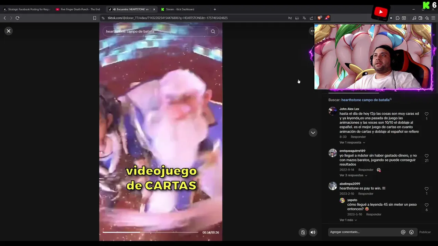Image resolution: width=438 pixels, height=246 pixels.
Task: Open a new browser tab
Action: [215, 9]
